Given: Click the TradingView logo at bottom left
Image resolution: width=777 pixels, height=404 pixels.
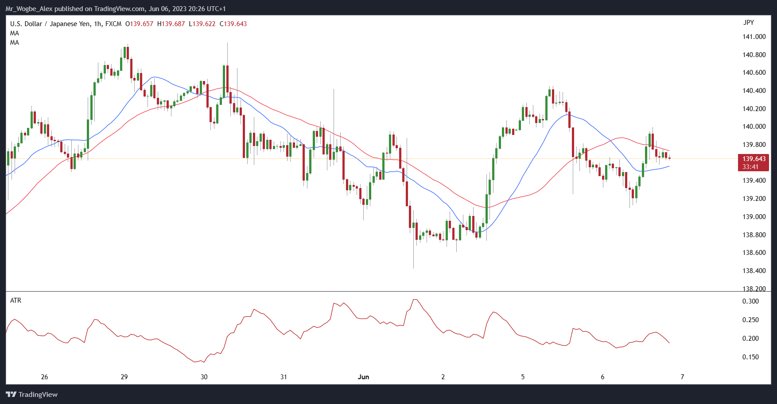Looking at the screenshot, I should 31,394.
